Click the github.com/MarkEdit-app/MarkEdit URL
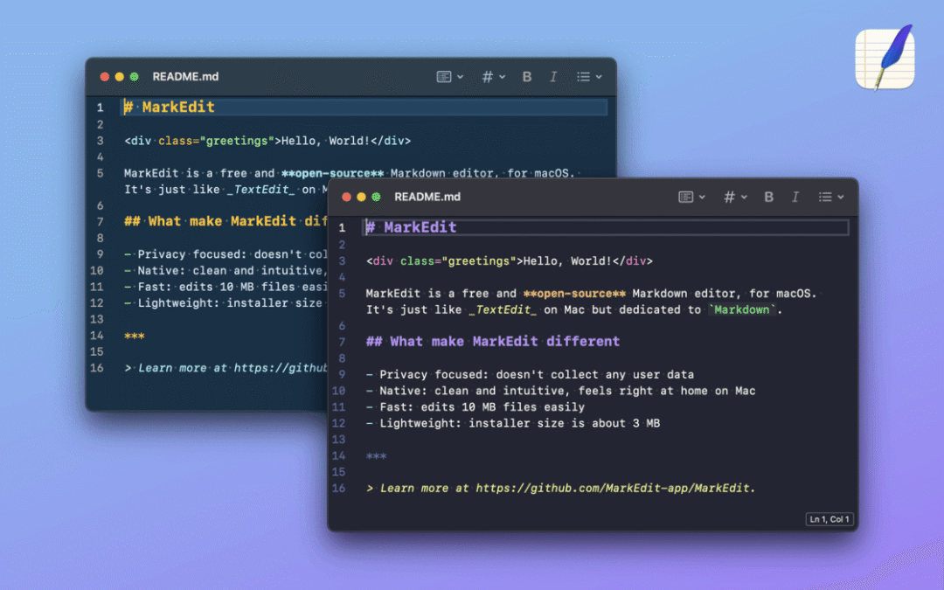 612,489
